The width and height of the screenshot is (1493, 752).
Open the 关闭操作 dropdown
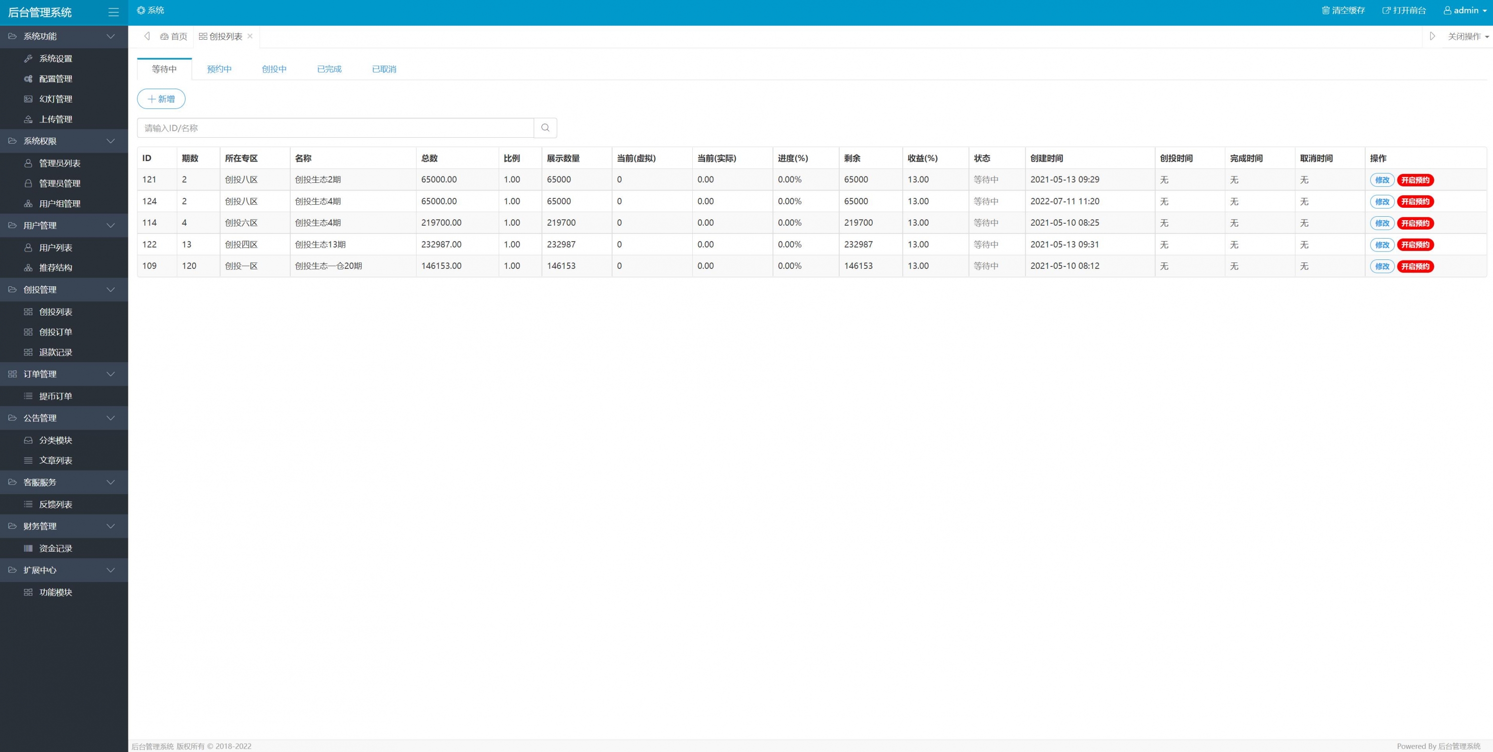(x=1468, y=36)
